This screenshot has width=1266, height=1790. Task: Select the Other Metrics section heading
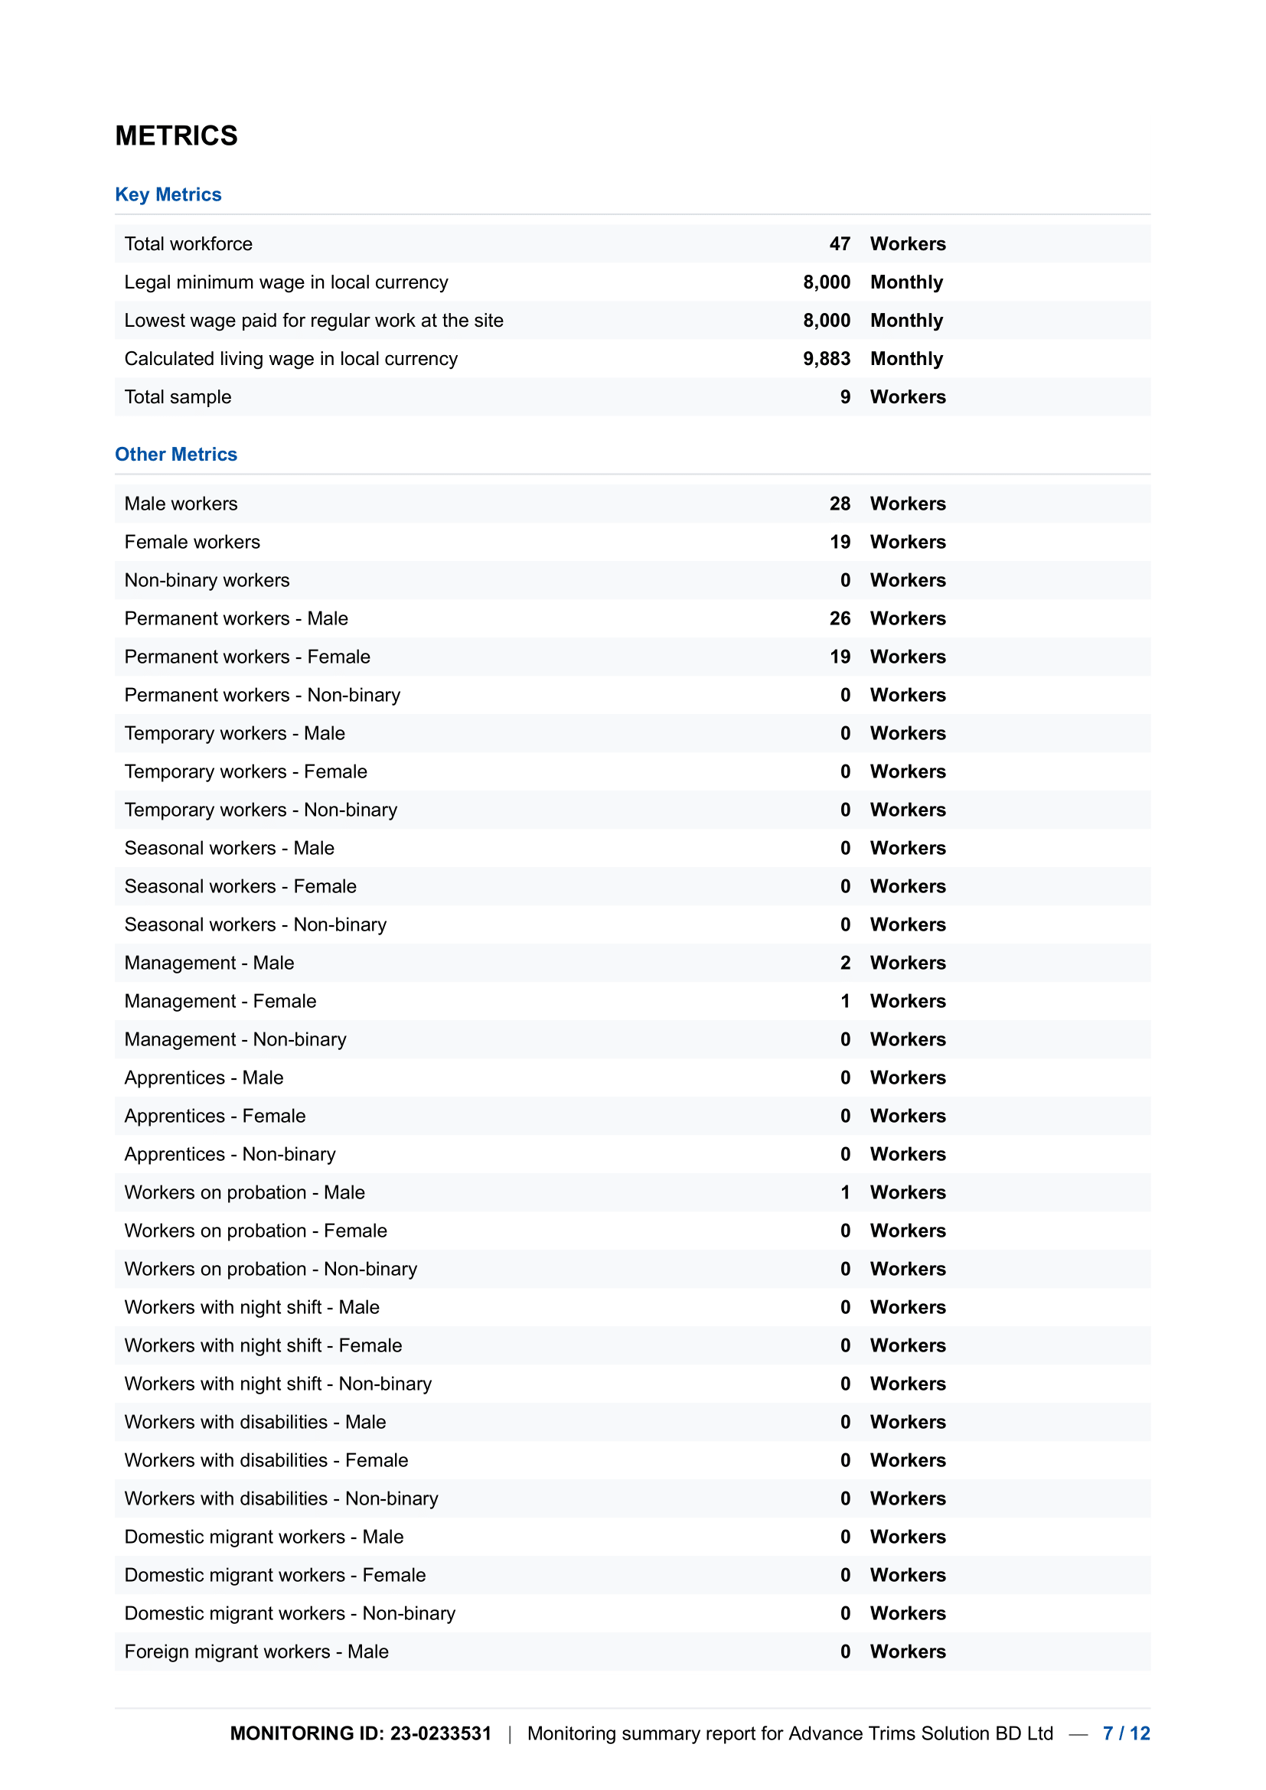pos(175,454)
